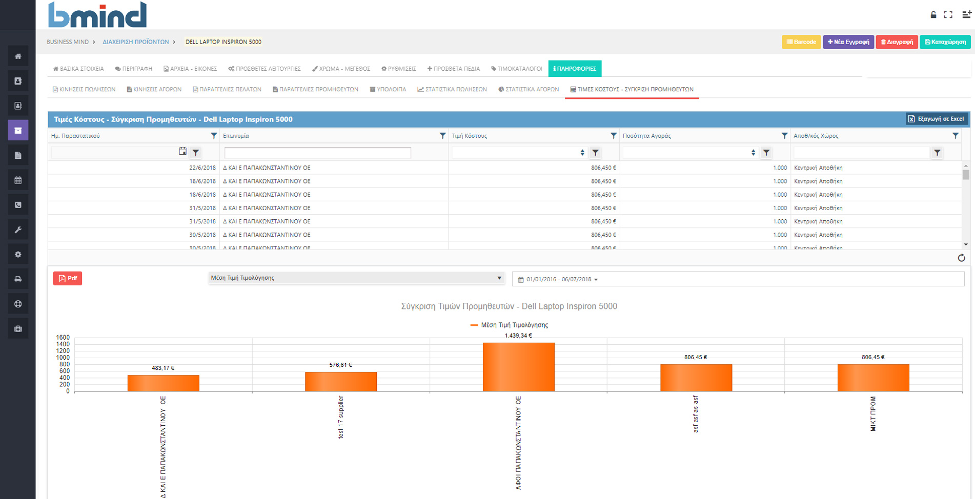Open filter menu on Αποθ/κός Χώρος column header
Image resolution: width=975 pixels, height=499 pixels.
(x=955, y=136)
